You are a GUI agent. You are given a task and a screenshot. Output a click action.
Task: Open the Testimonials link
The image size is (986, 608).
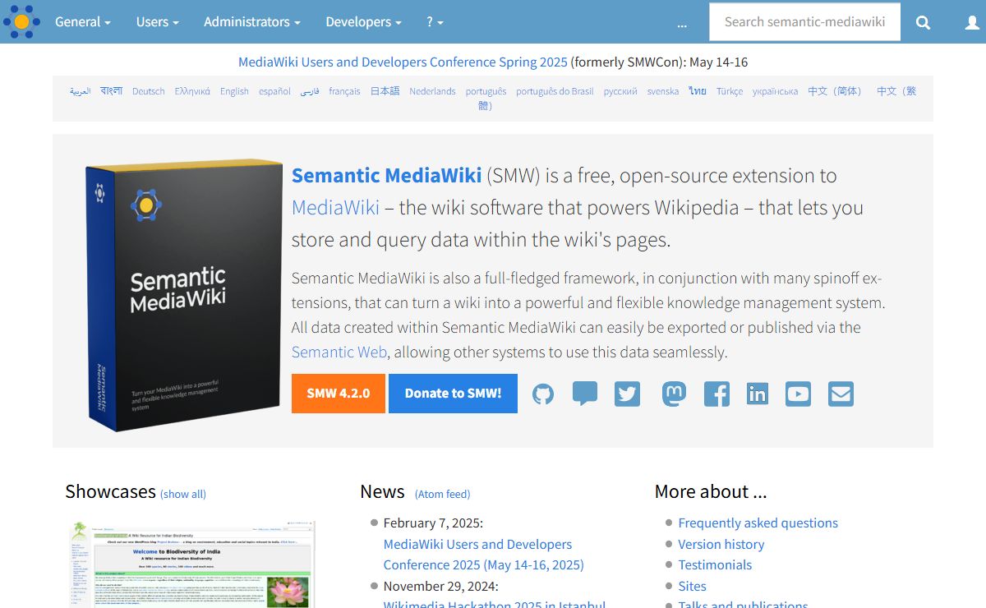click(x=715, y=565)
